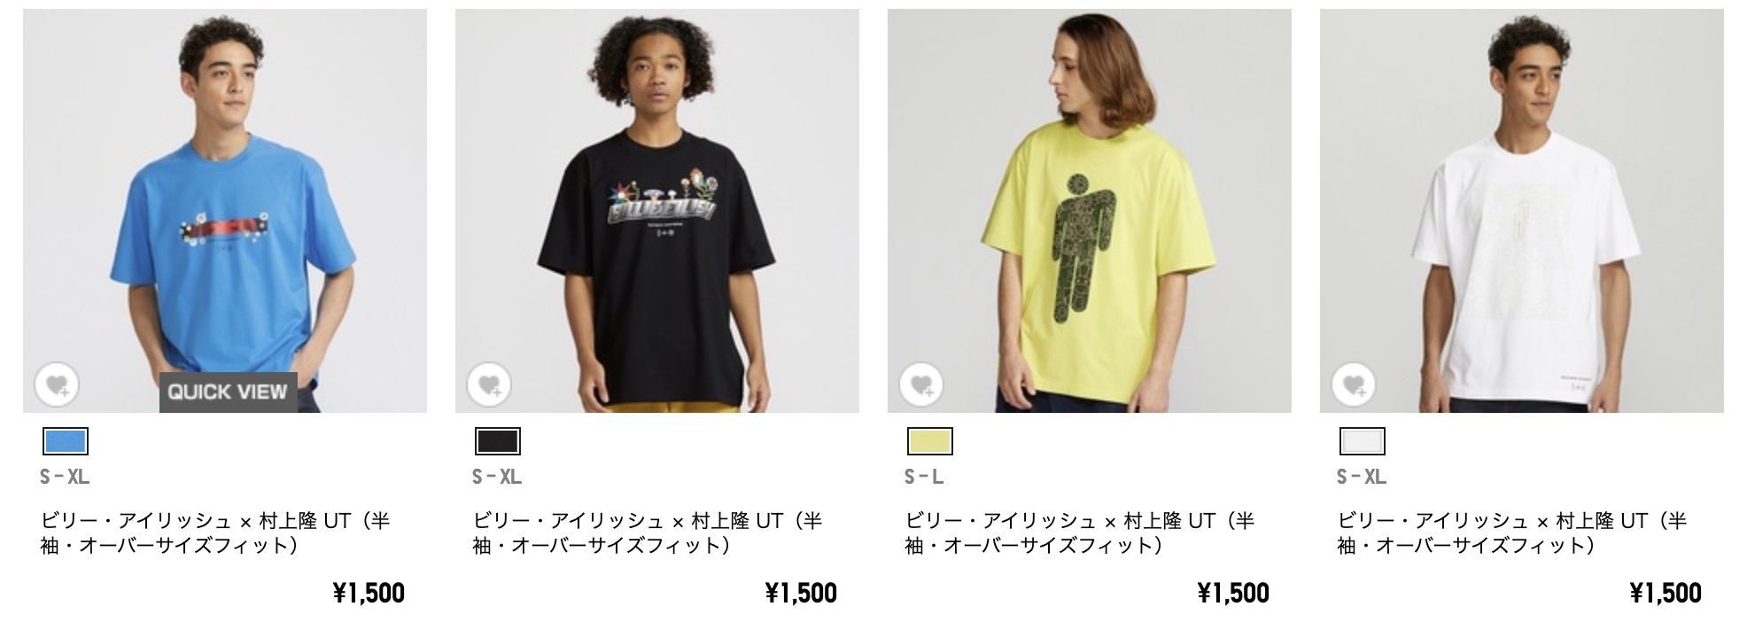The width and height of the screenshot is (1747, 622).
Task: Favorite the yellow T-shirt with heart icon
Action: click(x=921, y=385)
